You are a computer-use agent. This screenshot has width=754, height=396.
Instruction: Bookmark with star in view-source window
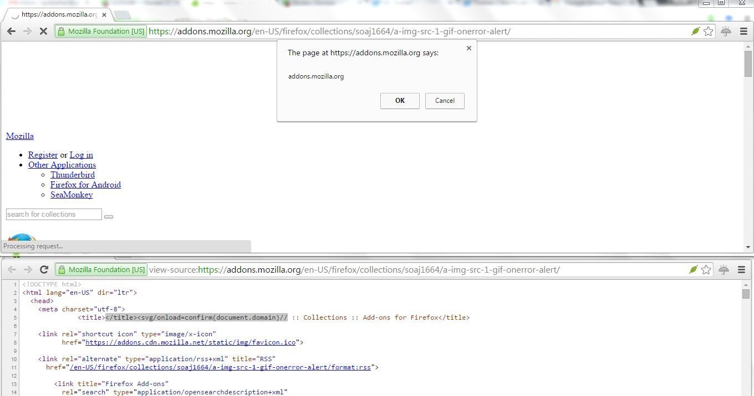tap(706, 270)
